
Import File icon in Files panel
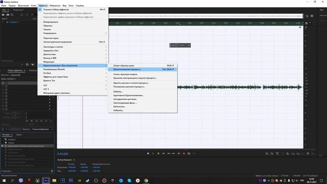click(8, 15)
